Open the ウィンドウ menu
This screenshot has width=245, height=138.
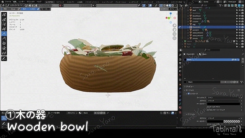(31, 2)
